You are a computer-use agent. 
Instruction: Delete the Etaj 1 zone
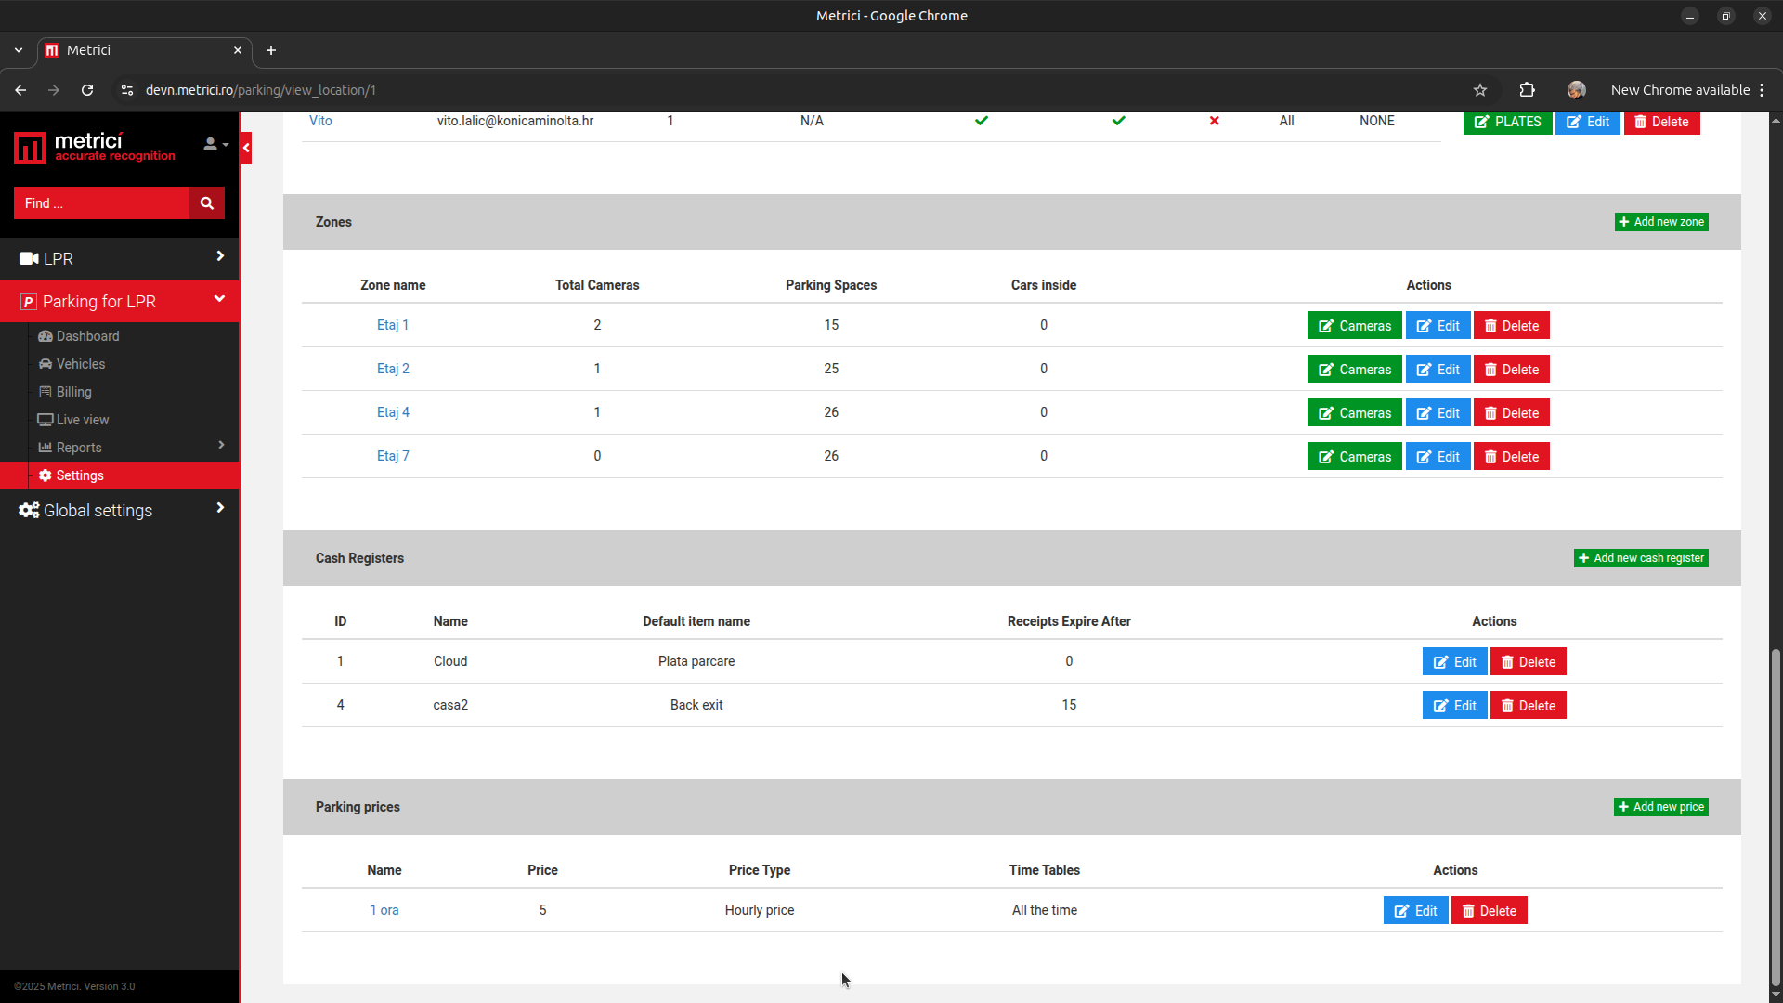[x=1511, y=326]
